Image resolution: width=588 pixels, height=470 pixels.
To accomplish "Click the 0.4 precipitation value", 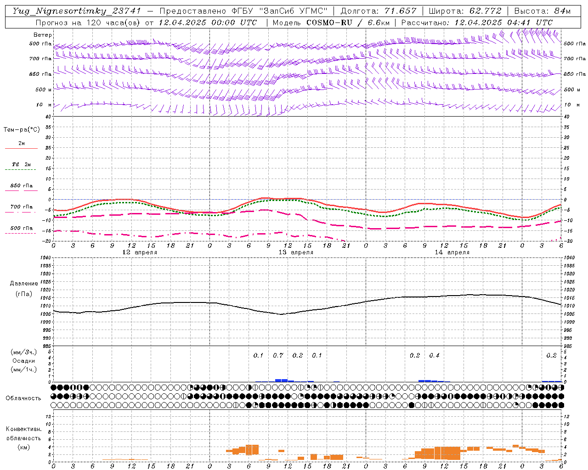I will coord(434,355).
